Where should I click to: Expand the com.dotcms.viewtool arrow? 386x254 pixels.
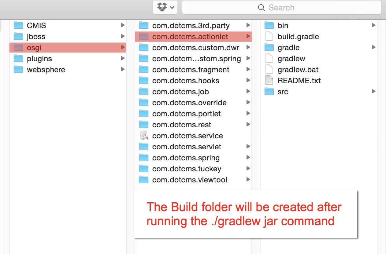click(x=248, y=180)
